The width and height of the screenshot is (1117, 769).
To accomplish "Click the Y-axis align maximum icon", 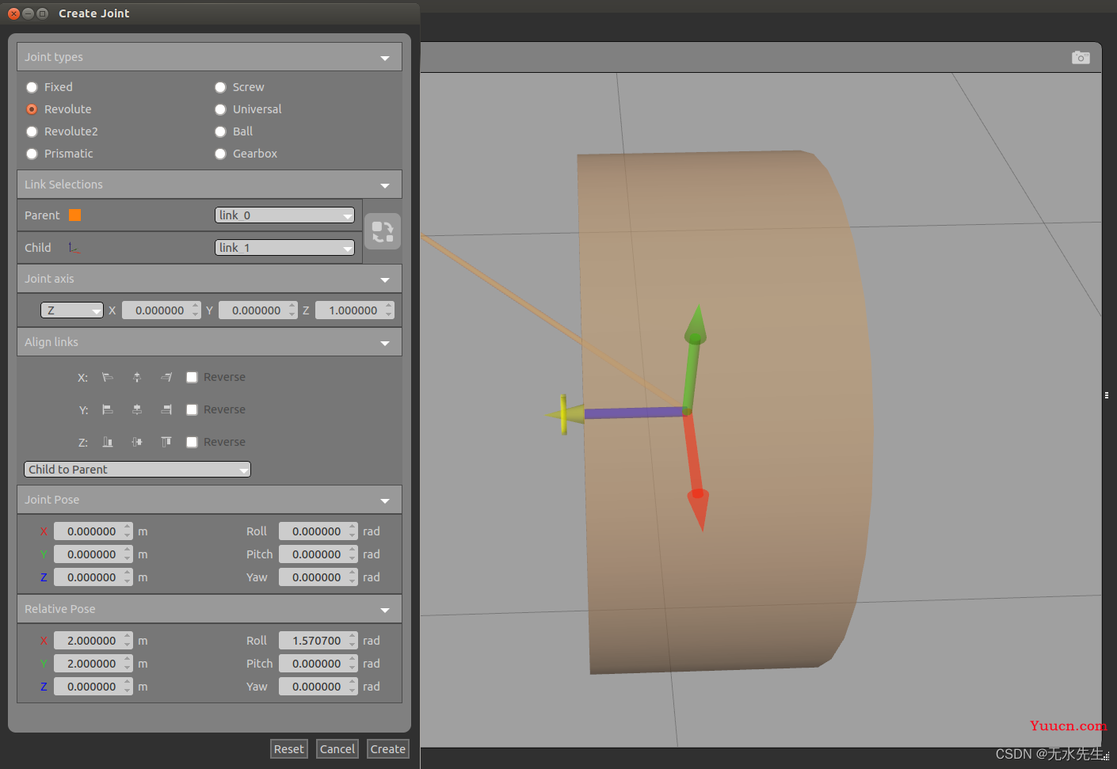I will (166, 409).
